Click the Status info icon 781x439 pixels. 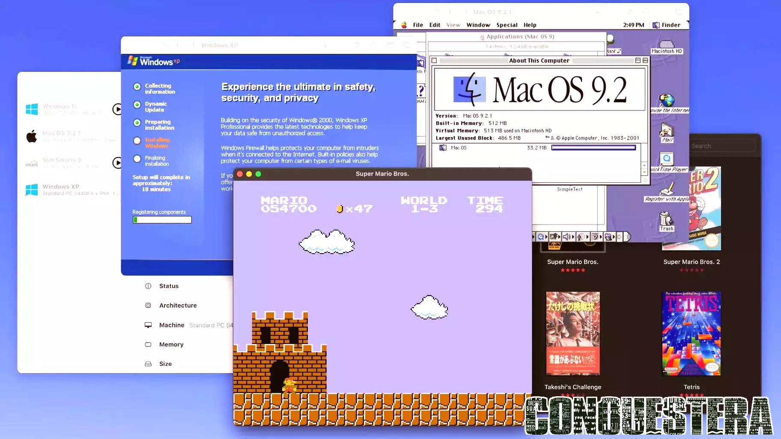pos(148,286)
